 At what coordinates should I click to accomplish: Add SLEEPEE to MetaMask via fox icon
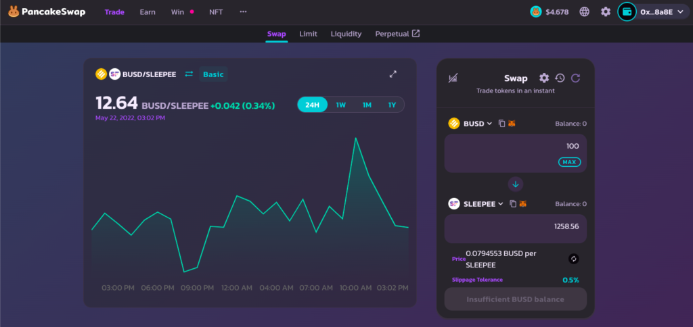coord(523,204)
